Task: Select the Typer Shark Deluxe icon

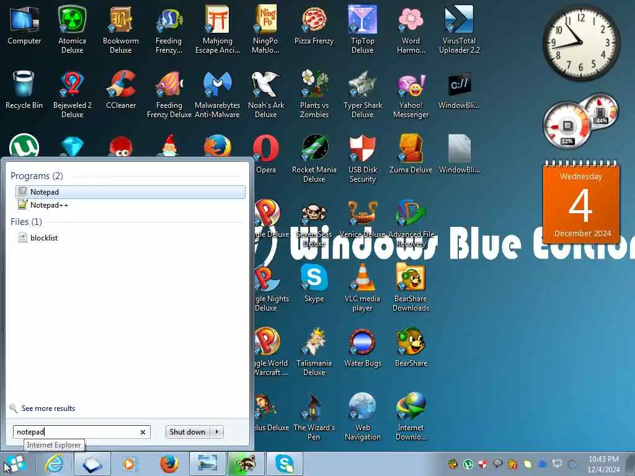Action: click(x=362, y=94)
